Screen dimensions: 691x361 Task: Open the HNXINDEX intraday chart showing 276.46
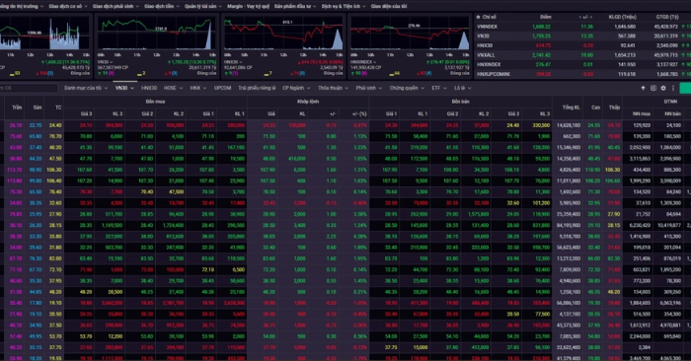(x=411, y=34)
